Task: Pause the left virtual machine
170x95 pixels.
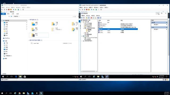Action: (x=14, y=9)
